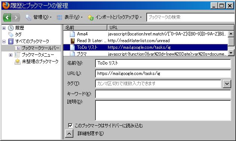Image resolution: width=236 pixels, height=141 pixels.
Task: Click the 説明(D) description text area
Action: click(163, 110)
